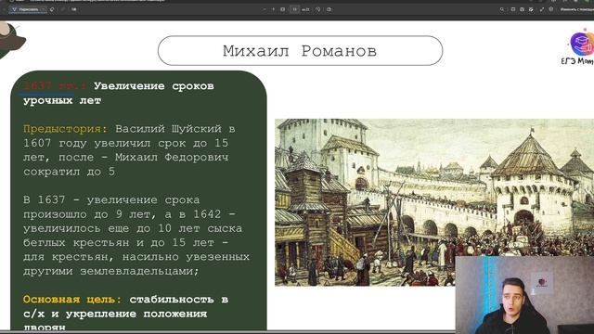Click the heading Увеличение сроков урочных лет
Viewport: 594px width, 334px height.
[x=118, y=93]
